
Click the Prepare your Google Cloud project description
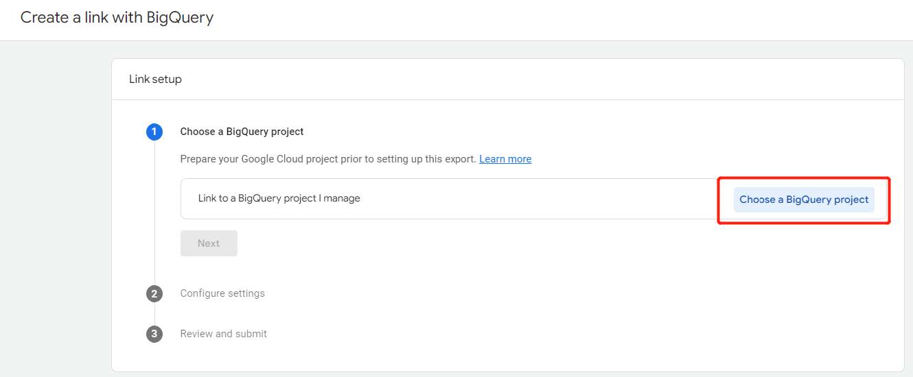[x=328, y=159]
